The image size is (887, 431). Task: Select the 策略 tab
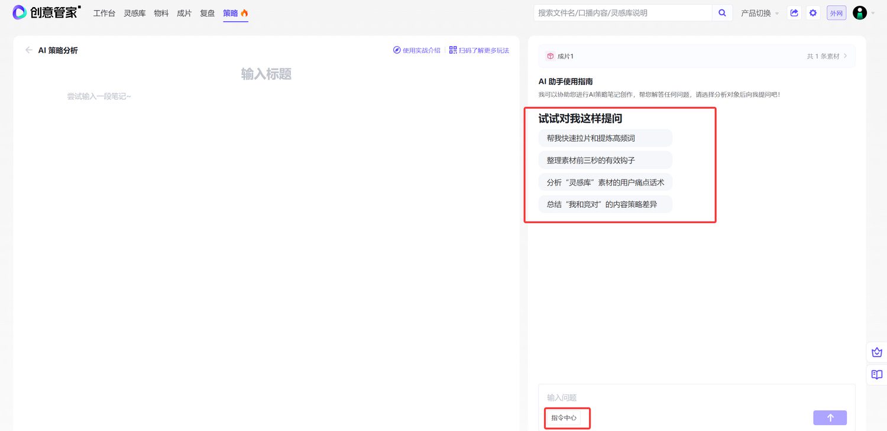[235, 13]
